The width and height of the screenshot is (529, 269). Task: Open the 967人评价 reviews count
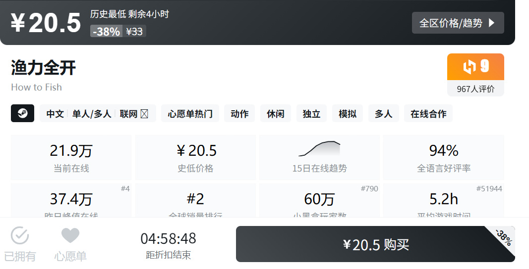(475, 89)
